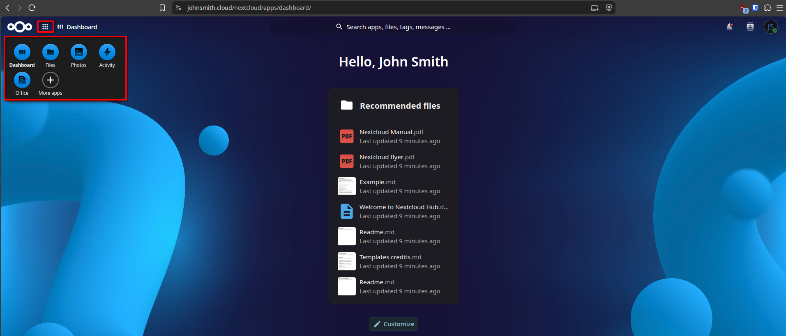Open Nextcloud flyer.pdf
Image resolution: width=786 pixels, height=336 pixels.
click(x=394, y=162)
